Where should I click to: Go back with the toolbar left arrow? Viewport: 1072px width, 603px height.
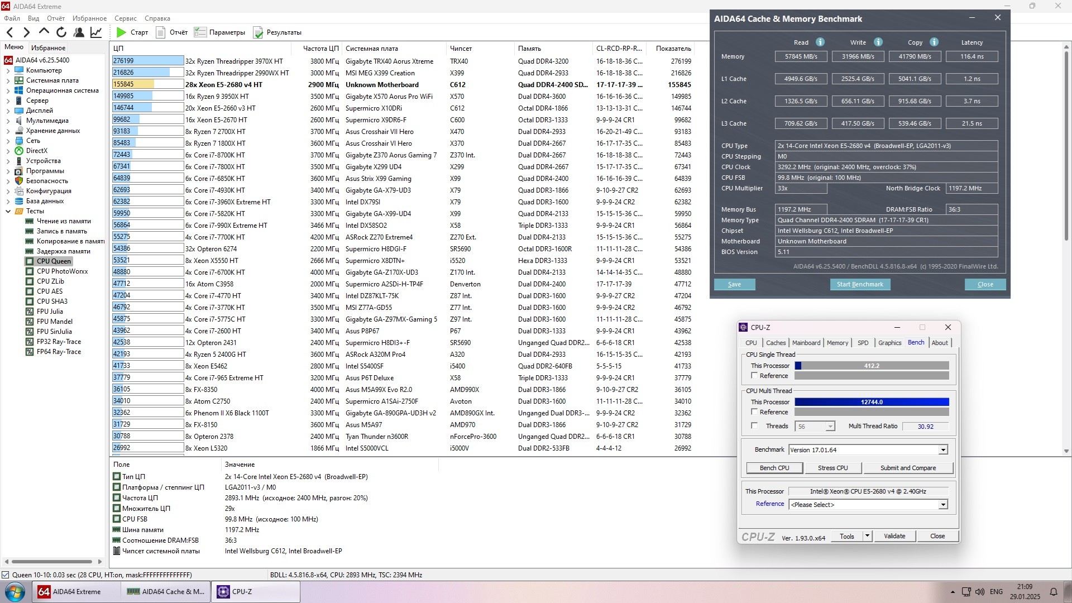point(9,32)
